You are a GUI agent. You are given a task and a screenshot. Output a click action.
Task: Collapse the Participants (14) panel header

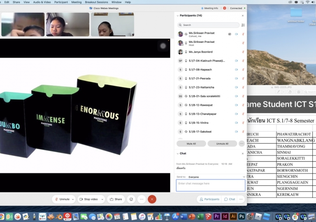pyautogui.click(x=178, y=16)
